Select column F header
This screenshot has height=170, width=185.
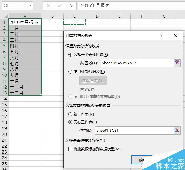(x=142, y=16)
